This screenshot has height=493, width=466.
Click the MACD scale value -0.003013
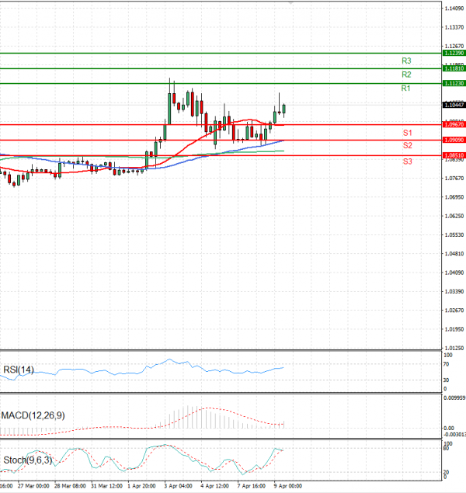pyautogui.click(x=454, y=435)
